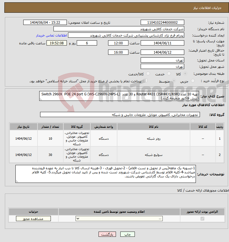
Task: Click the unit دستگاه in the روتر شبکه row
Action: [104, 139]
